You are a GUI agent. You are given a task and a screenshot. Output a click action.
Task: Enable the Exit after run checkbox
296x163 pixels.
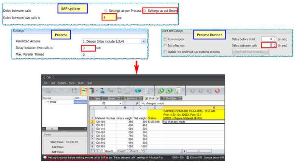tap(165, 45)
